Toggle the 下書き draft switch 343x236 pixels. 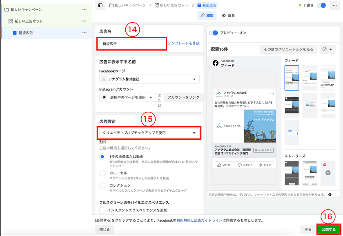coord(322,5)
